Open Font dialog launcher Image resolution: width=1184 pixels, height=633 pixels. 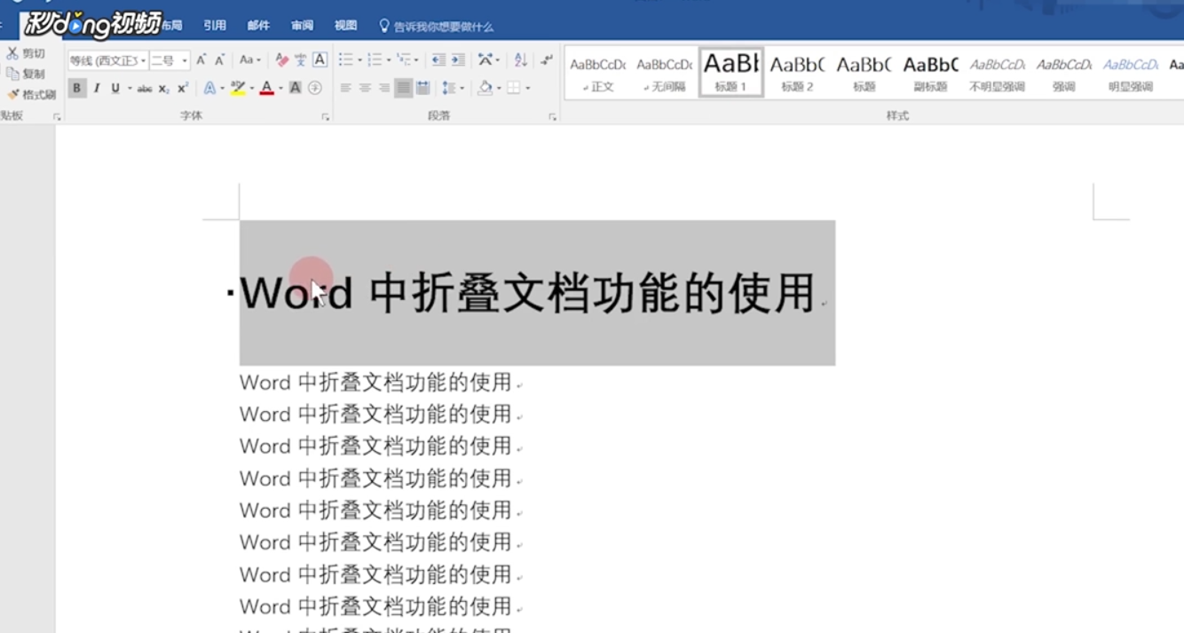[x=325, y=116]
